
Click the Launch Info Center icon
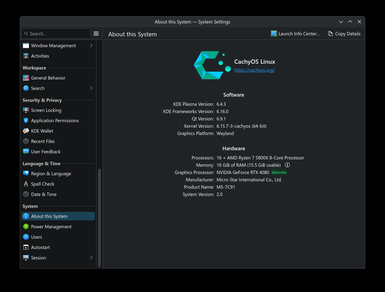(x=274, y=34)
